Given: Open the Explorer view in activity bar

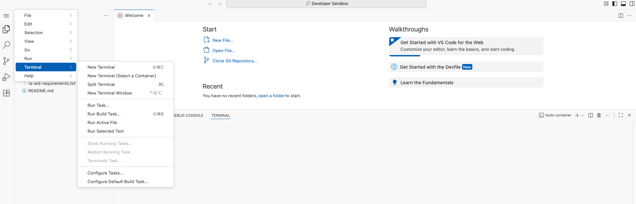Looking at the screenshot, I should [x=6, y=29].
